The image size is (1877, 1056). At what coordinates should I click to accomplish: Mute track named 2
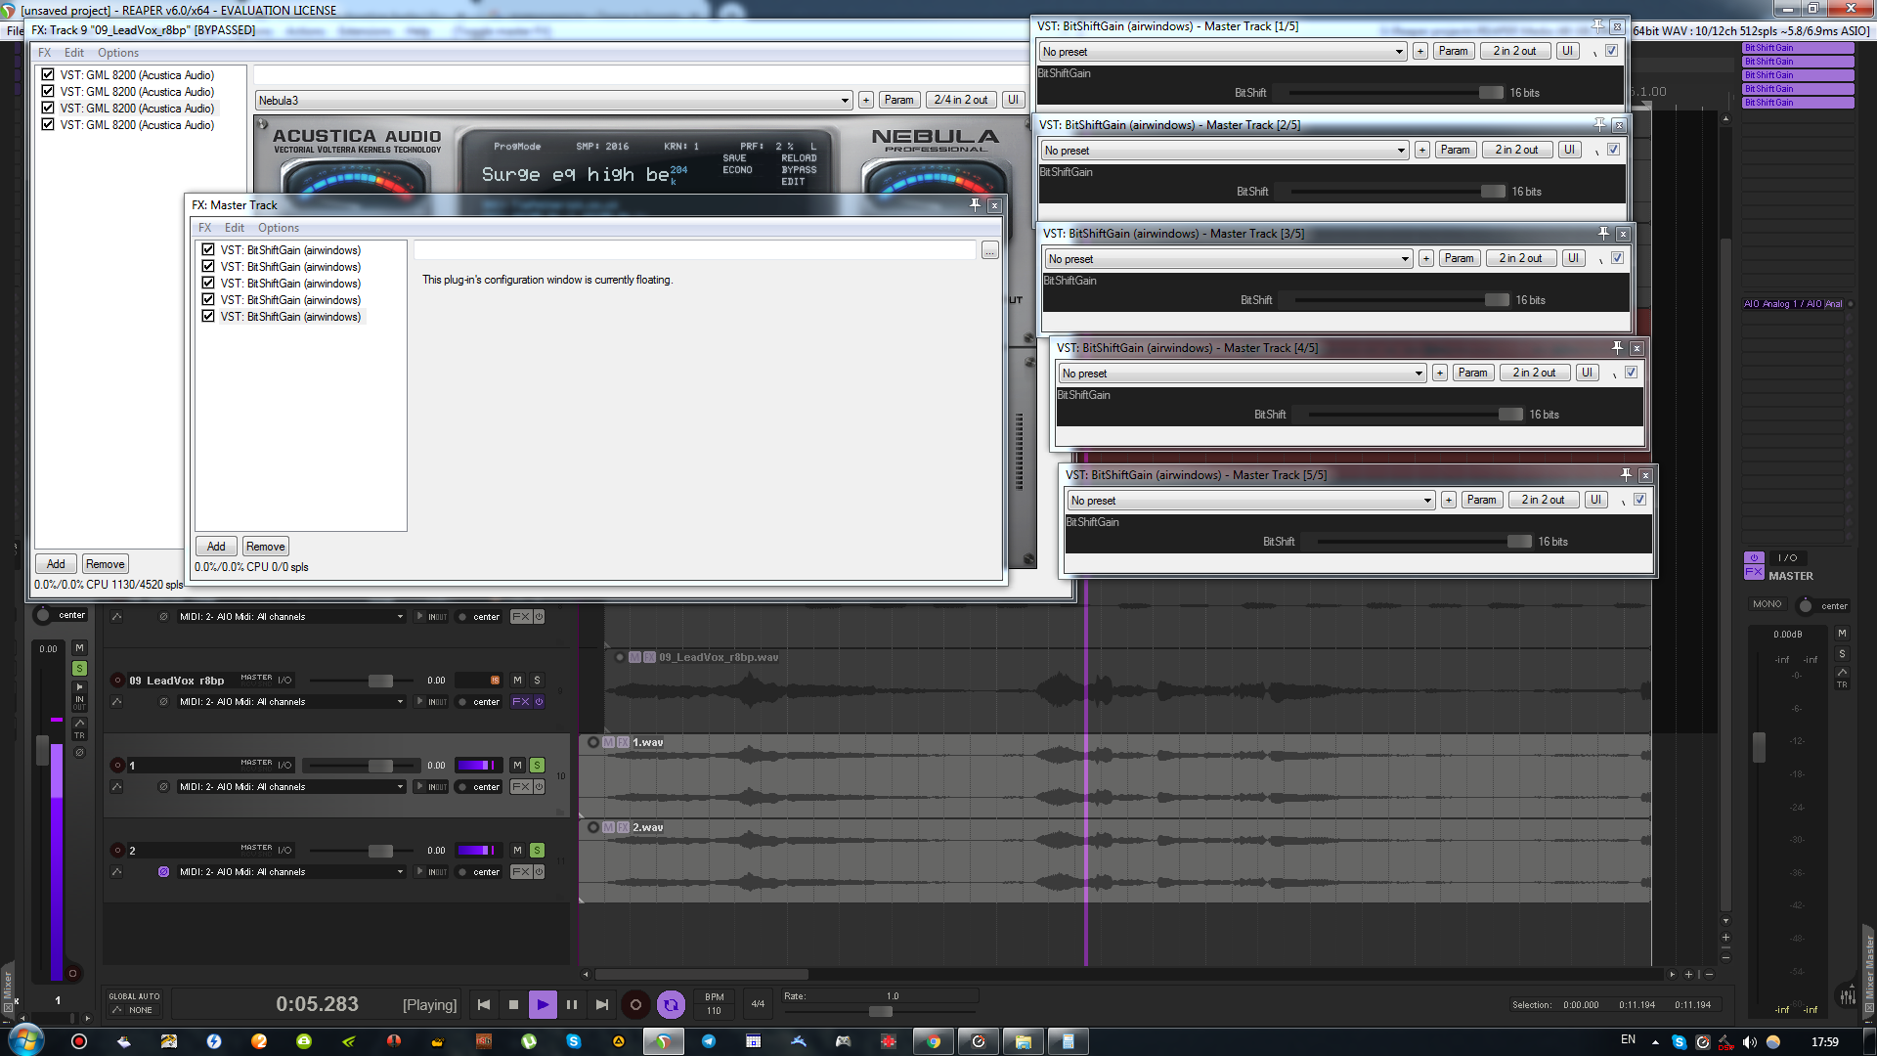click(517, 851)
